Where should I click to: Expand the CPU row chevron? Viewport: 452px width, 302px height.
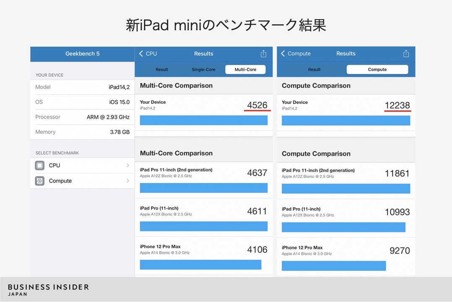pyautogui.click(x=128, y=165)
